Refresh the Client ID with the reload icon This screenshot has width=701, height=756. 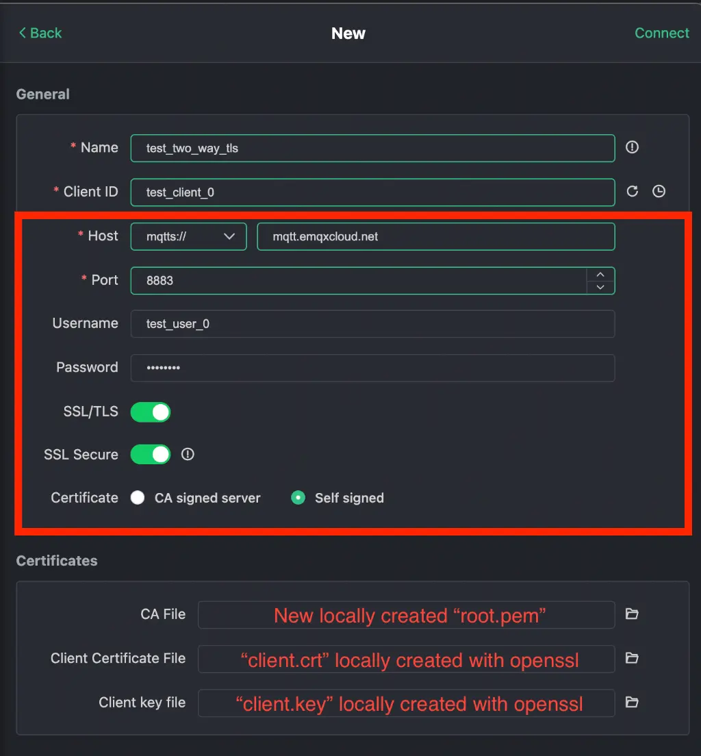pos(632,192)
